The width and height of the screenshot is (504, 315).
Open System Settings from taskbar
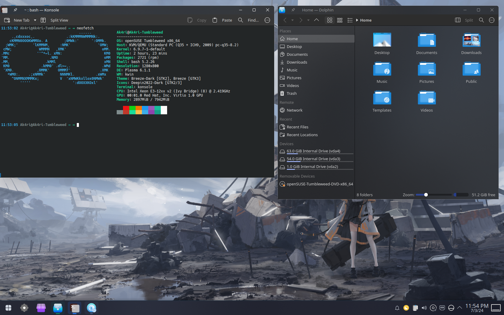[x=24, y=308]
